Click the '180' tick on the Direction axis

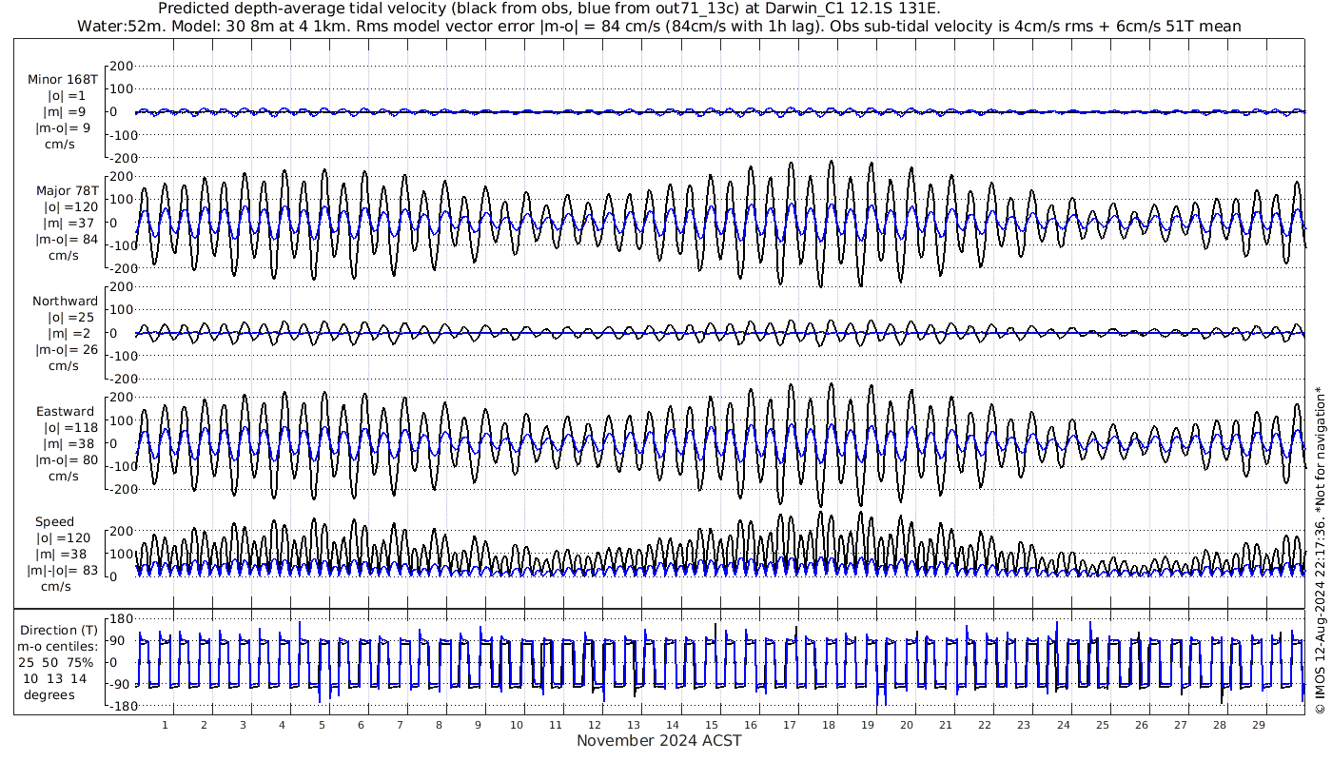coord(120,619)
